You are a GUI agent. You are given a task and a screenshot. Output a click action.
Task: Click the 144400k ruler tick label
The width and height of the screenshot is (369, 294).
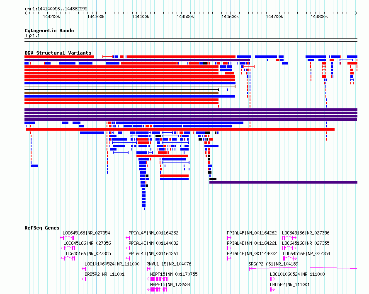pyautogui.click(x=141, y=17)
